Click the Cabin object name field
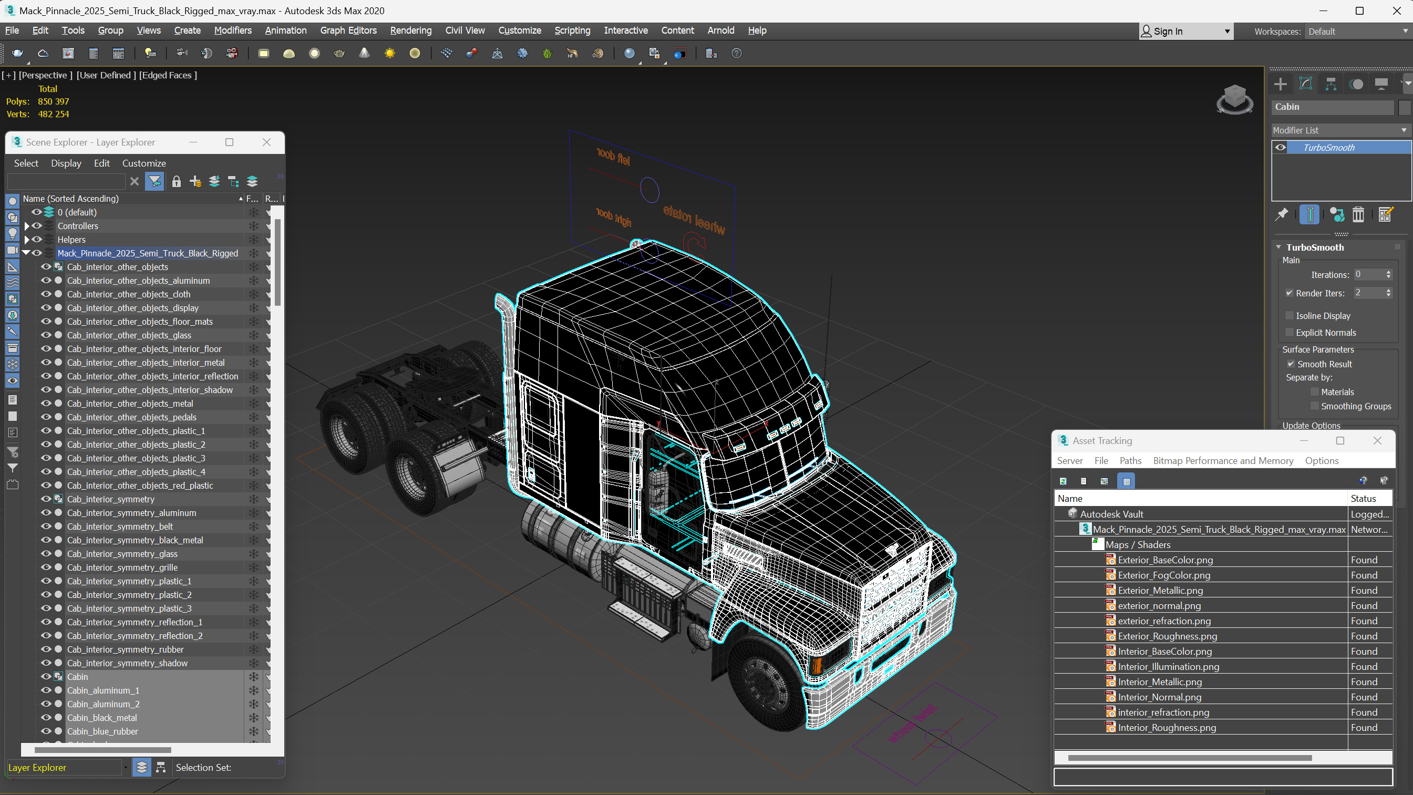1413x795 pixels. pyautogui.click(x=1333, y=107)
